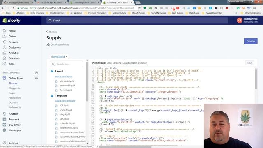The image size is (263, 148).
Task: Click the code editor vertical scrollbar
Action: pyautogui.click(x=256, y=79)
